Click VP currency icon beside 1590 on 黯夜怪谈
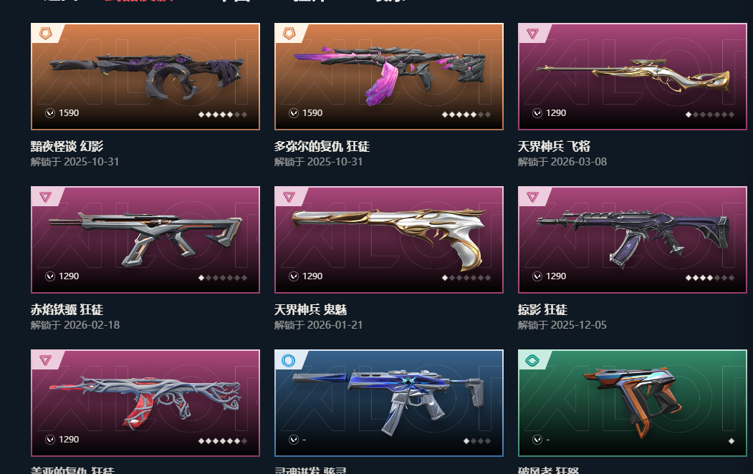 pos(50,113)
